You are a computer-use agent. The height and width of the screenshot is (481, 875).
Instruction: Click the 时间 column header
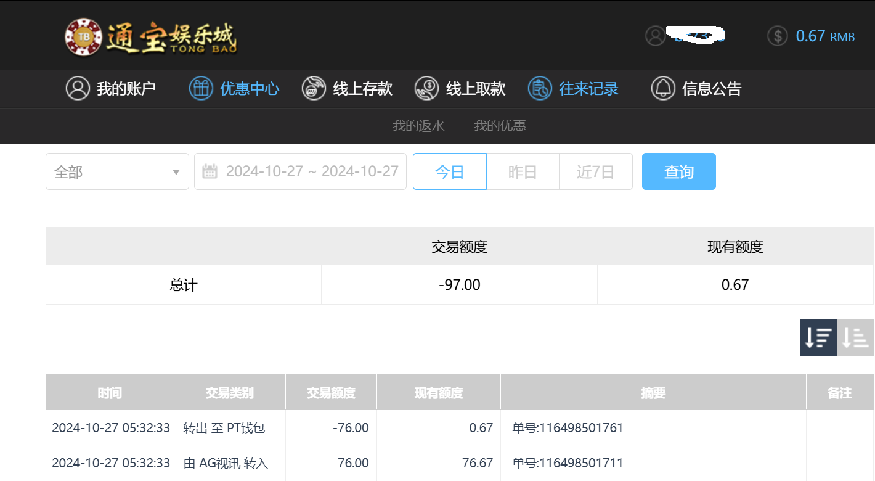(110, 393)
